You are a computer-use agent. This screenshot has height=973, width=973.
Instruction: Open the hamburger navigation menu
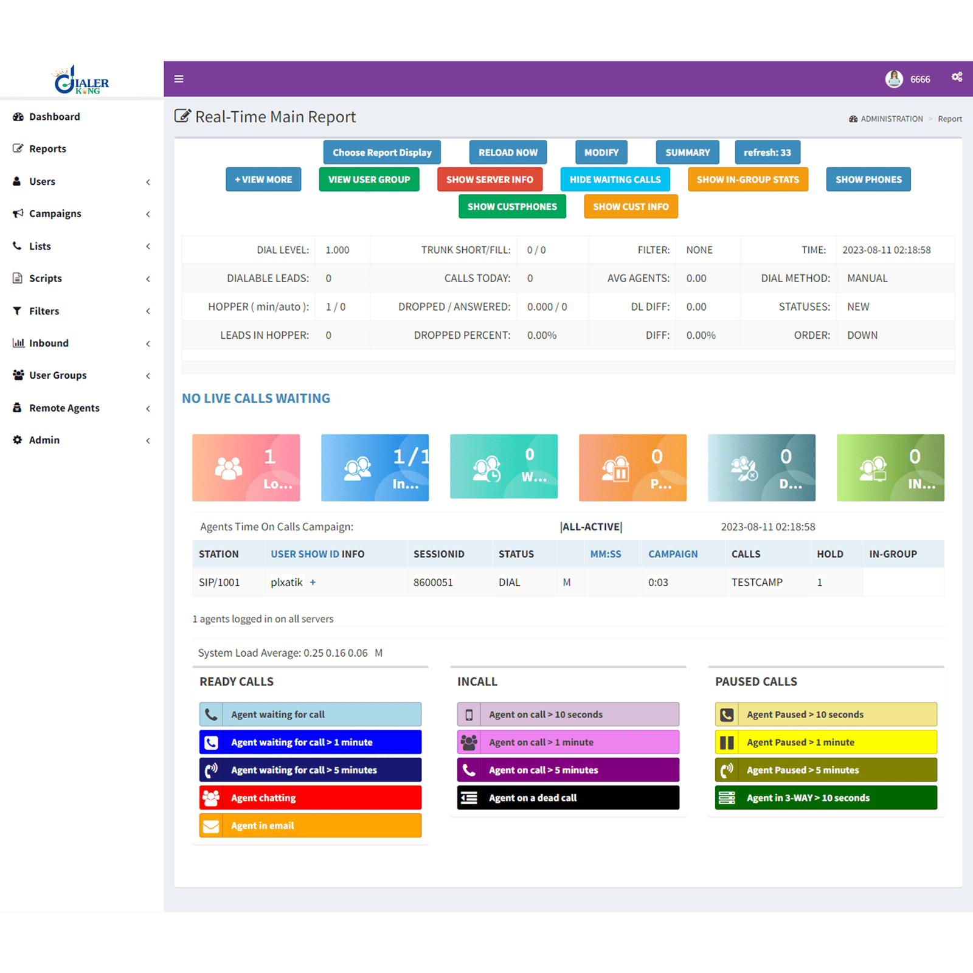(x=179, y=79)
